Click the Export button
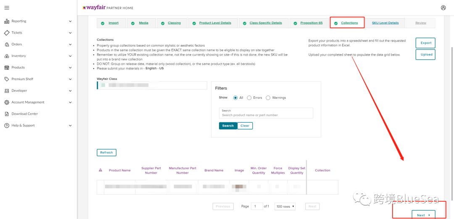Viewport: 454px width, 219px height. (425, 43)
